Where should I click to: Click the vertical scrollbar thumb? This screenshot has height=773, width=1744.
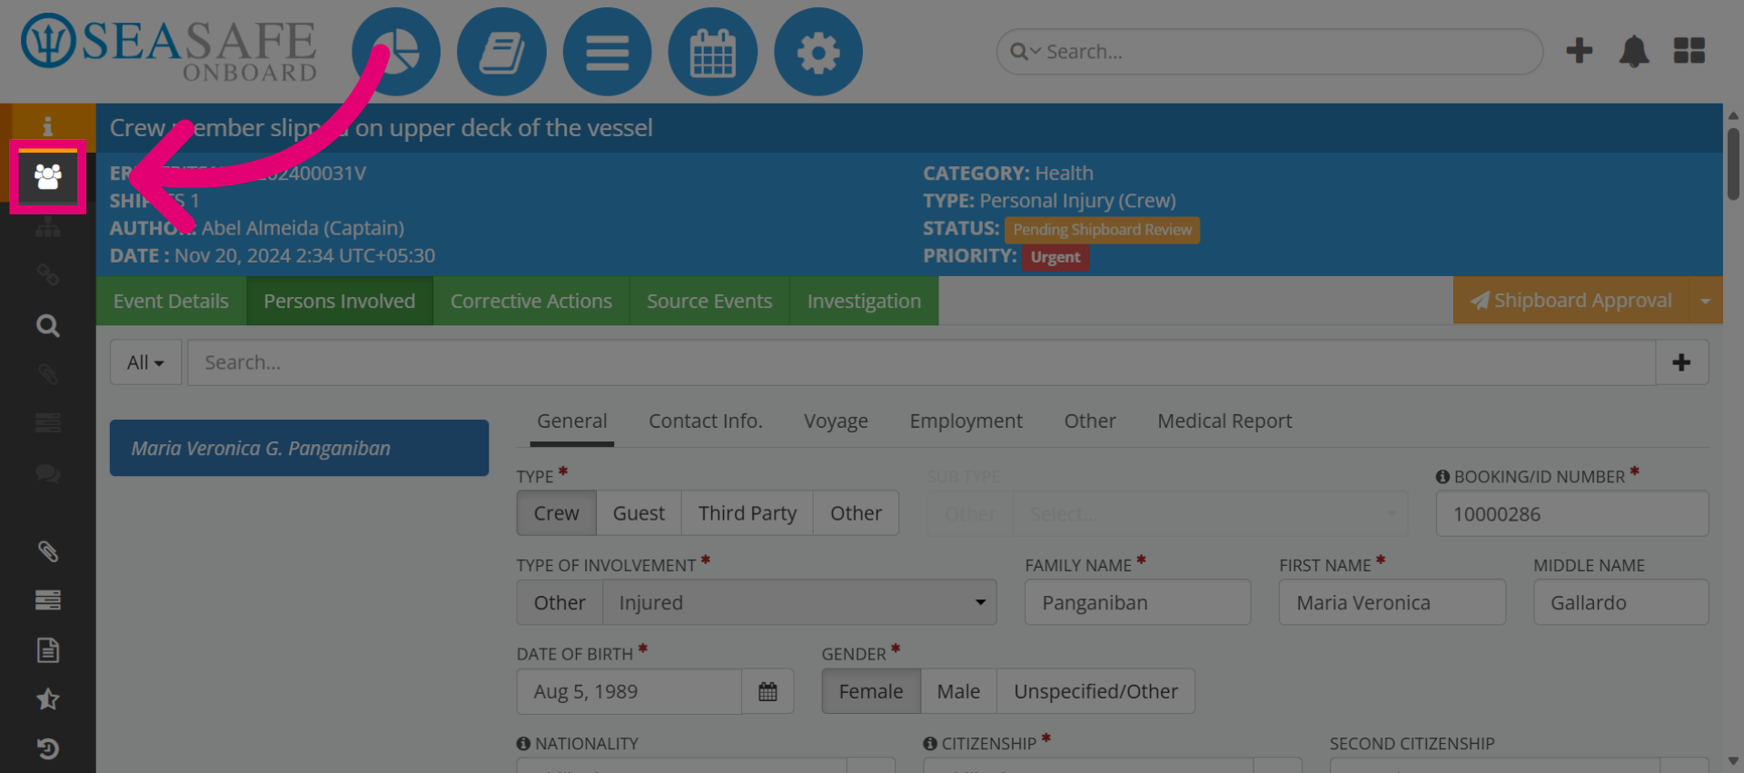coord(1733,164)
